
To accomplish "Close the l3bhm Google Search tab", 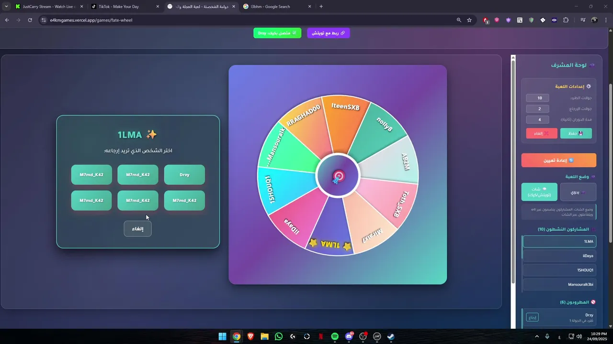I will coord(310,7).
